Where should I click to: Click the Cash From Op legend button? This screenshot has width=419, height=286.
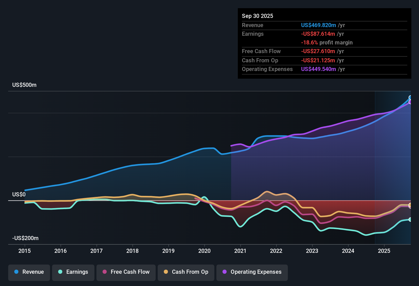tap(186, 272)
